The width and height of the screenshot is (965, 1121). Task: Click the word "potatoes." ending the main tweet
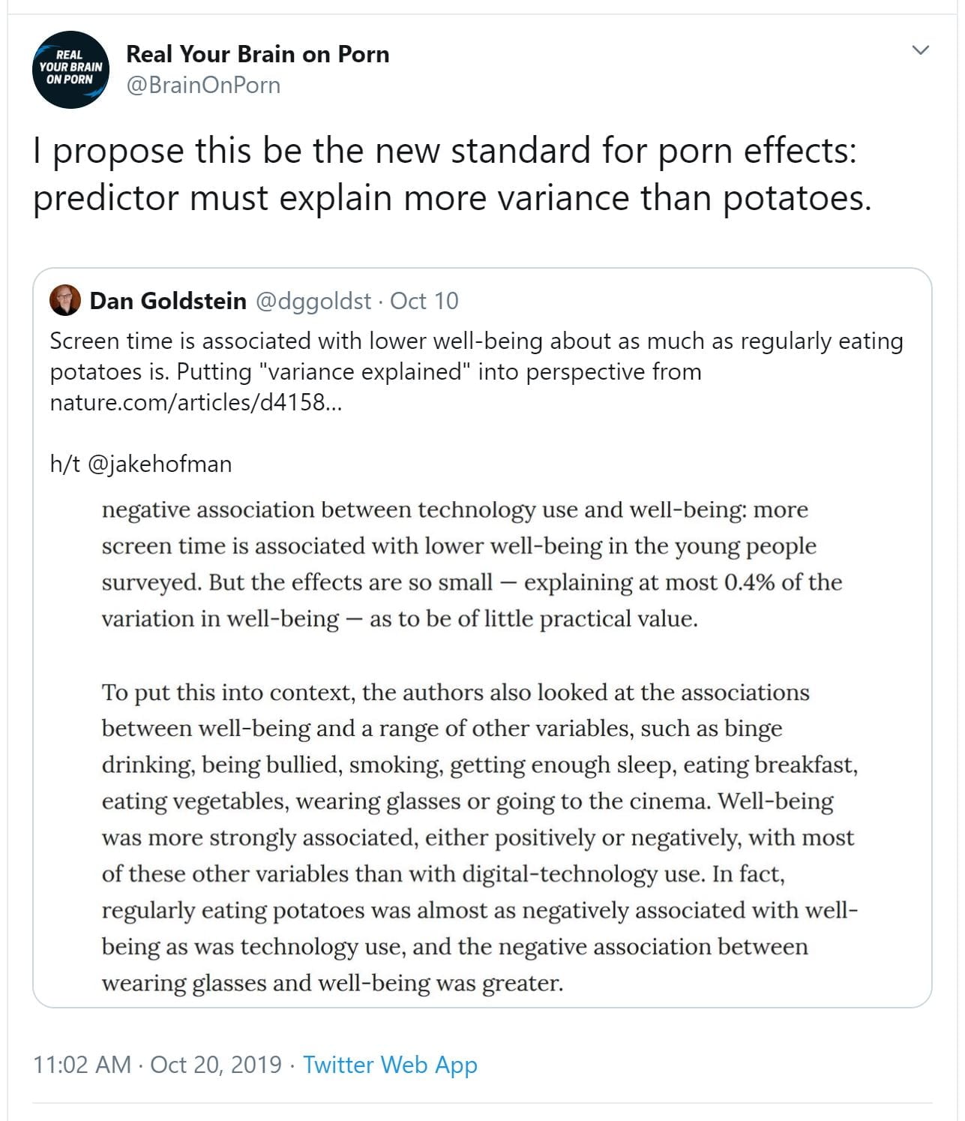796,198
